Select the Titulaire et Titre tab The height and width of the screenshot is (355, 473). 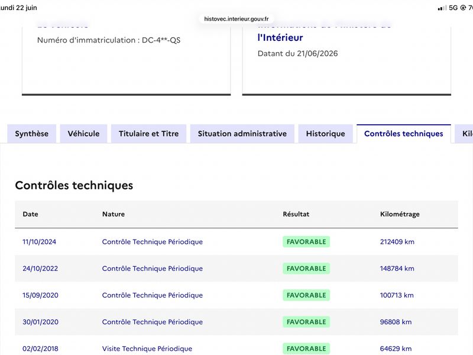point(149,134)
